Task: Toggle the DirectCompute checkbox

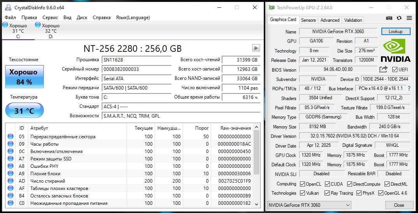Action: [350, 184]
